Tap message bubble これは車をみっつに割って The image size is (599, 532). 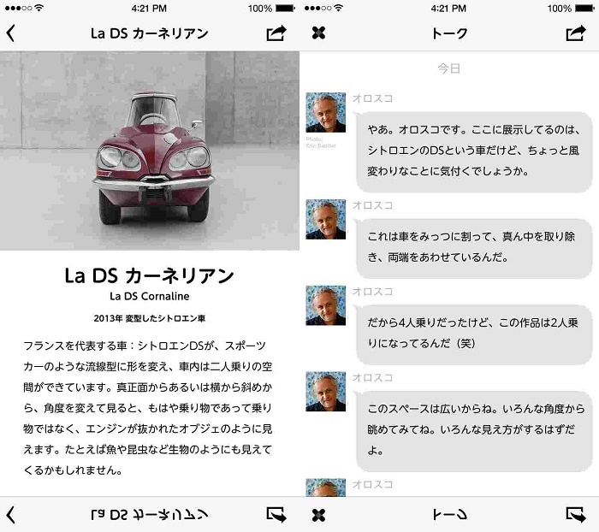tap(474, 248)
